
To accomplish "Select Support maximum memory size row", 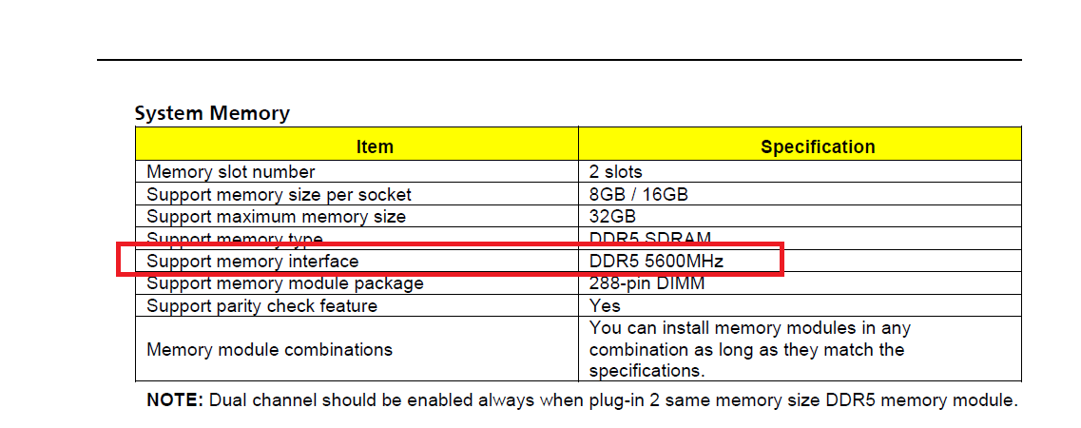I will pos(578,217).
